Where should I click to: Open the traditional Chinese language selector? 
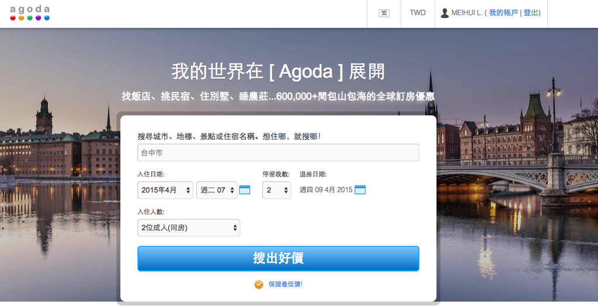pos(384,13)
